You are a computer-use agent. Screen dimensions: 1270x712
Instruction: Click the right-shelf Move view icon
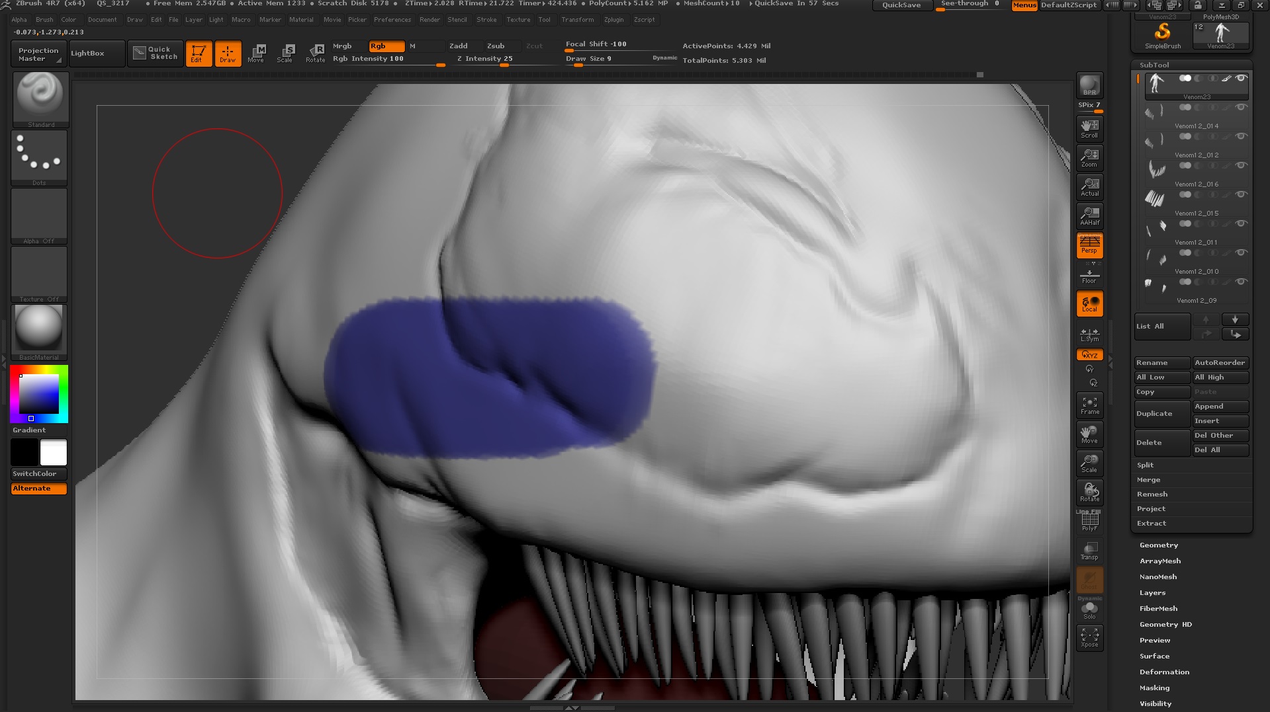1089,434
